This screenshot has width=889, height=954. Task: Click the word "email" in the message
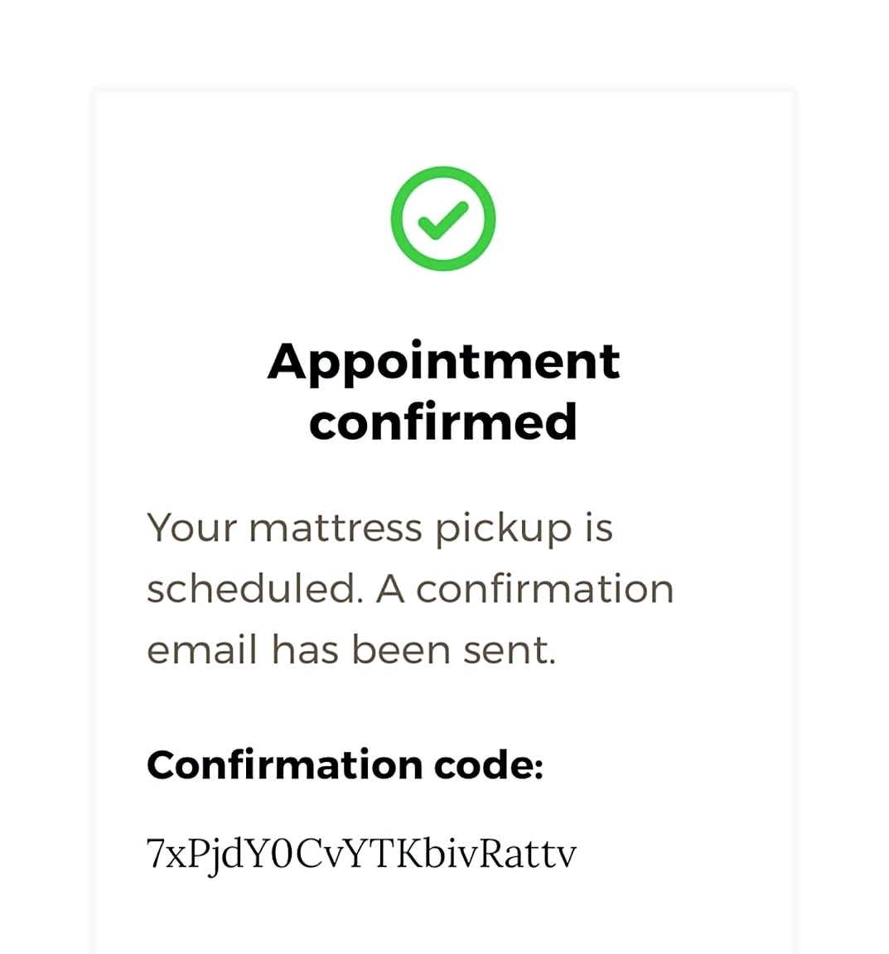pos(201,649)
